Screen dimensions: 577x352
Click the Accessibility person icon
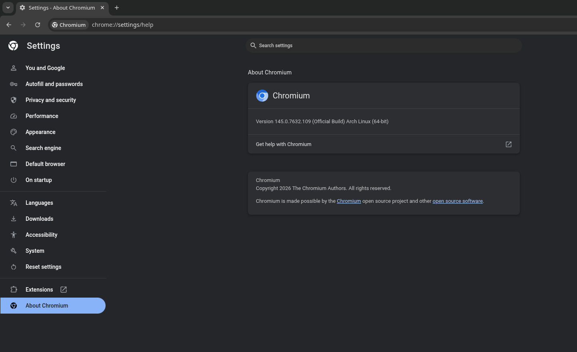[x=14, y=235]
